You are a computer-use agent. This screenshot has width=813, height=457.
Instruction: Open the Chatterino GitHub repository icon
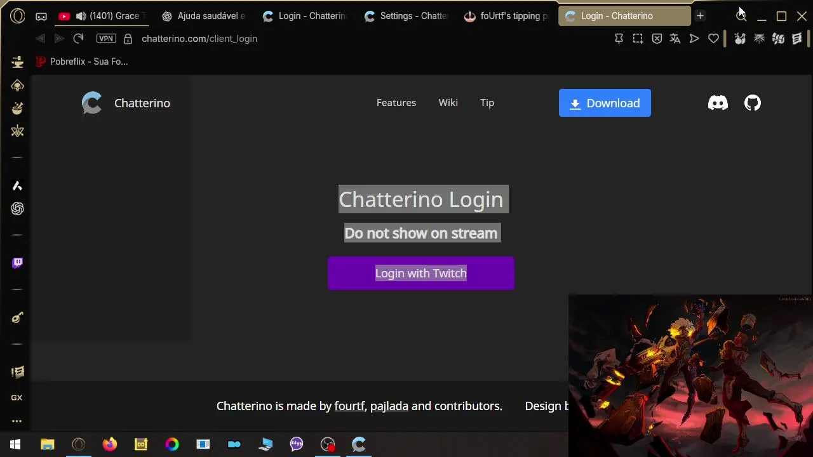click(x=753, y=103)
